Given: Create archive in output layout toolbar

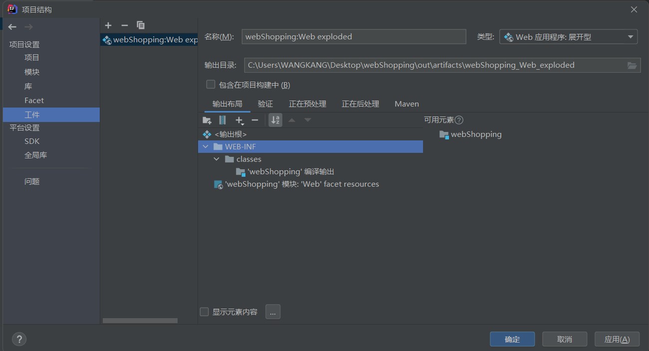Looking at the screenshot, I should click(x=222, y=120).
